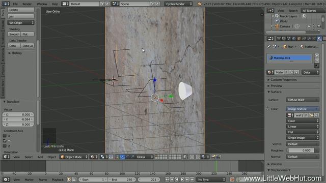Image resolution: width=326 pixels, height=183 pixels.
Task: Expand the History panel
Action: click(x=15, y=53)
